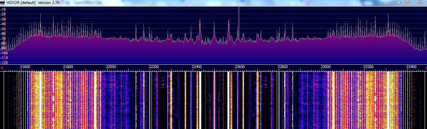Minimize the HDSDR window
The width and height of the screenshot is (427, 129).
click(x=399, y=2)
